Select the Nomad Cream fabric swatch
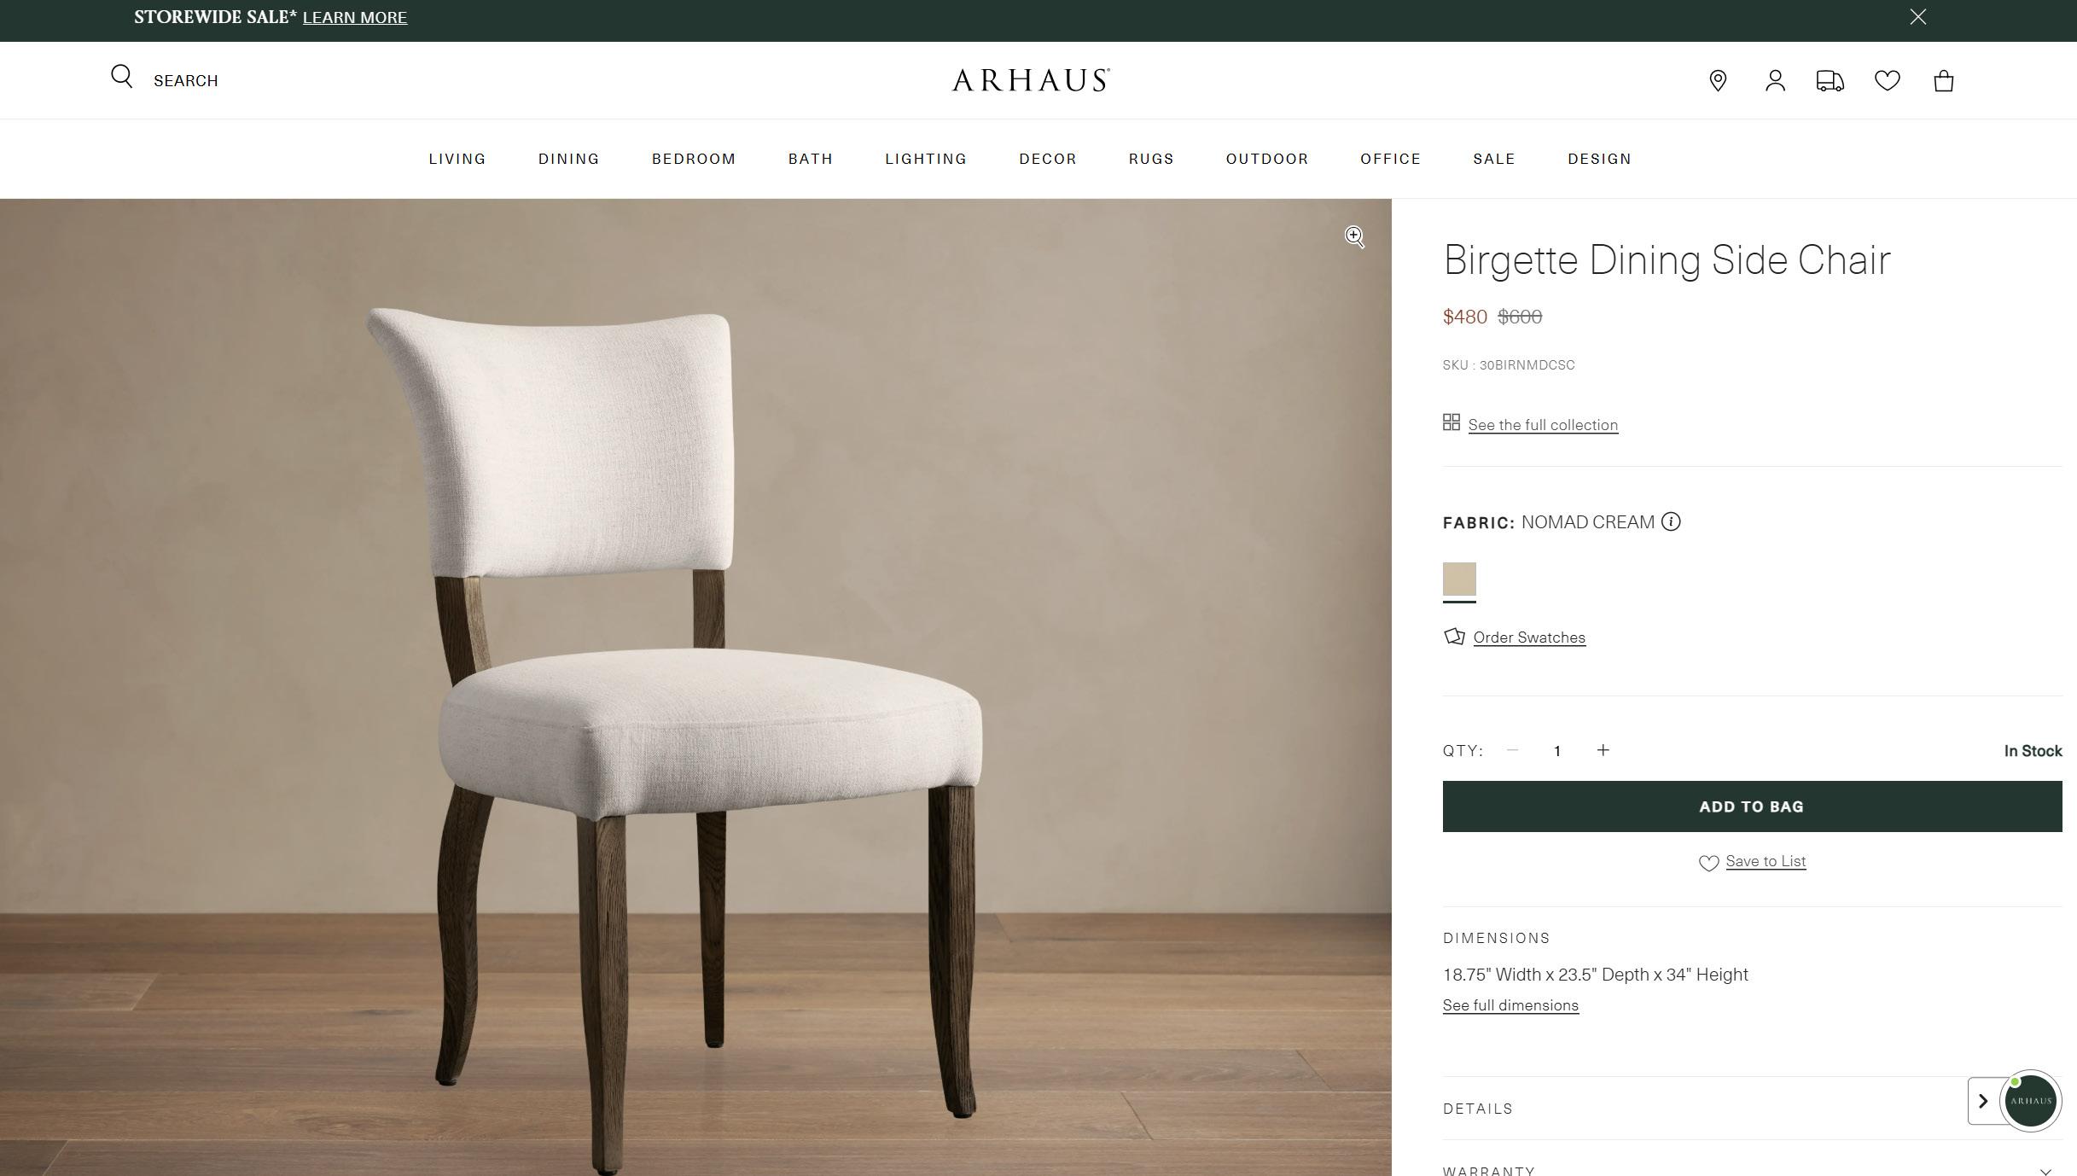This screenshot has height=1176, width=2077. pos(1459,579)
